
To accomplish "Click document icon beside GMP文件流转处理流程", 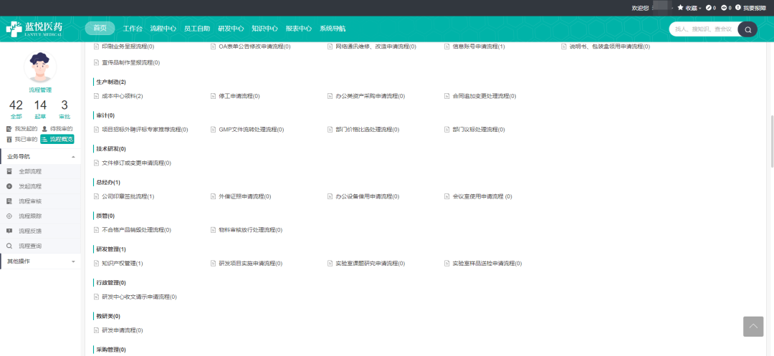I will (214, 129).
